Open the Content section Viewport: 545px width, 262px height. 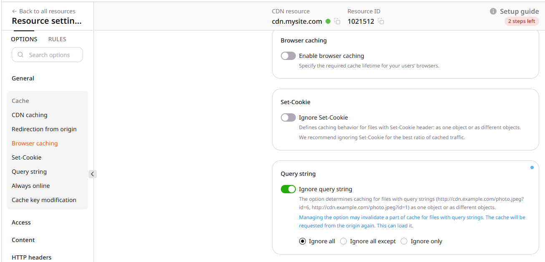coord(23,240)
